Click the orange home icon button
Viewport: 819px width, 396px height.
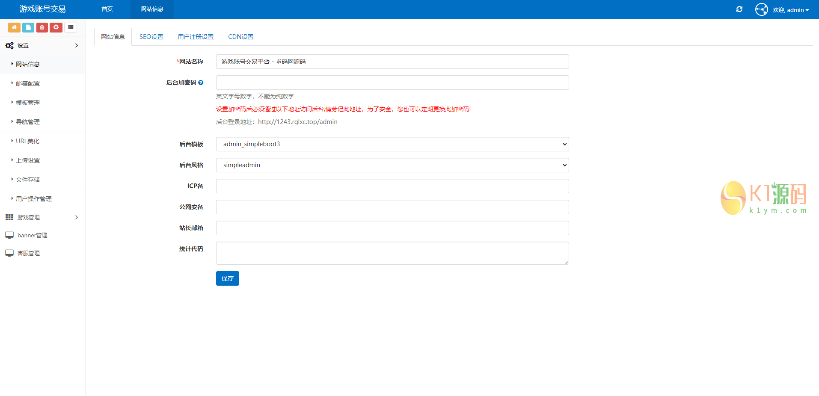(14, 27)
